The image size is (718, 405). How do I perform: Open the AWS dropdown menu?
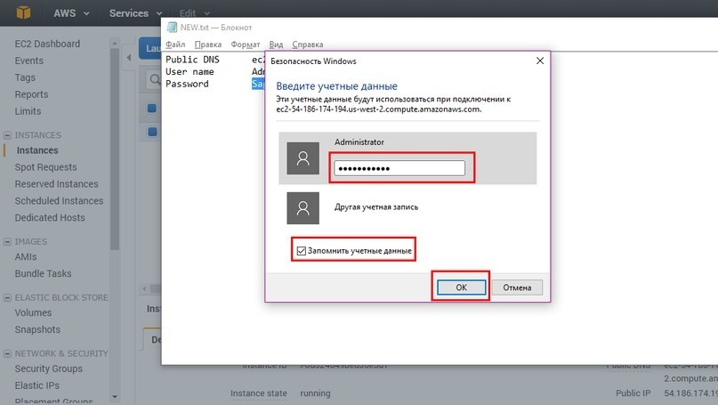71,13
